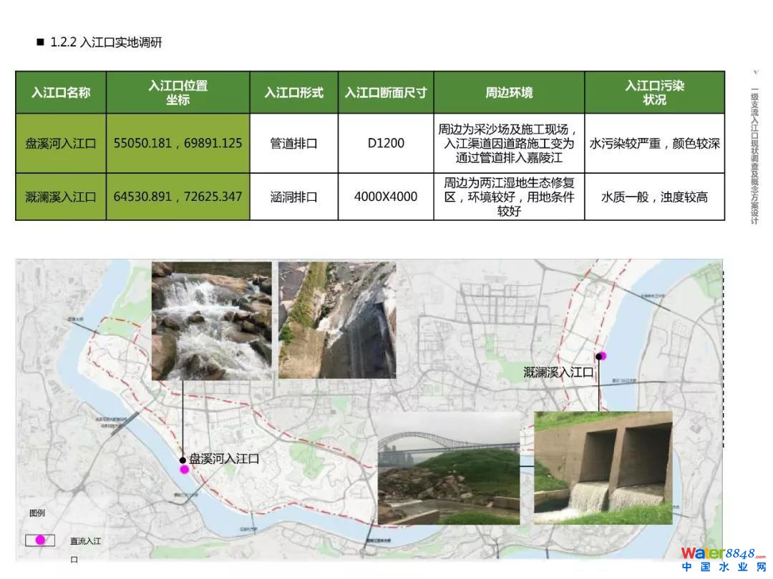The height and width of the screenshot is (579, 773).
Task: Click the water8848.com watermark logo
Action: [722, 553]
